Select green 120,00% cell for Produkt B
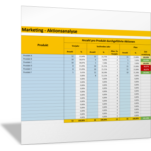This screenshot has width=151, height=151. (x=146, y=60)
